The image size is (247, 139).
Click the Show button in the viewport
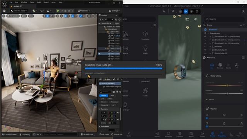[31, 16]
